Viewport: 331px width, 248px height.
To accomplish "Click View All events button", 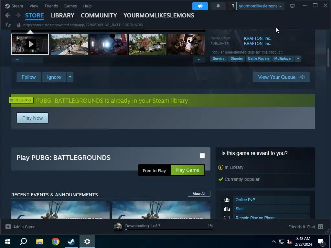I will pyautogui.click(x=199, y=194).
